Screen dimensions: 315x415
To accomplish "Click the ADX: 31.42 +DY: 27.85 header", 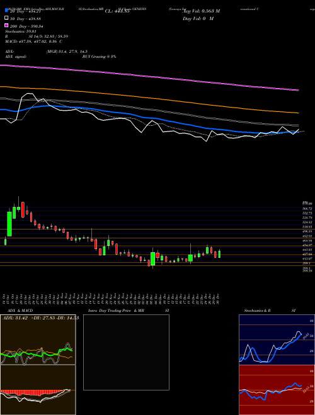I will pyautogui.click(x=40, y=318).
